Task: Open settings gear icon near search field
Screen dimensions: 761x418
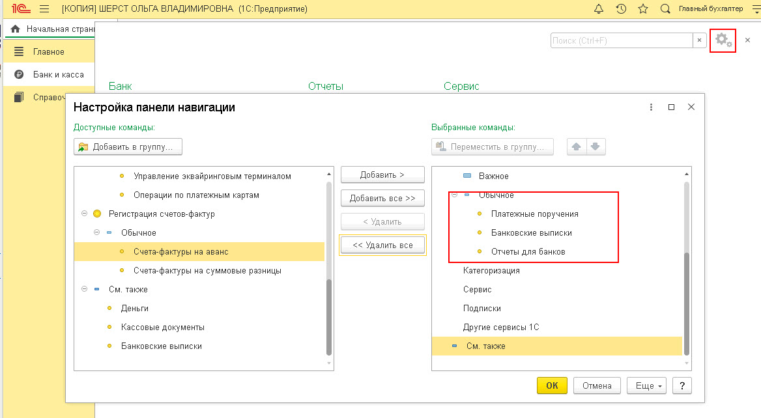Action: tap(723, 40)
